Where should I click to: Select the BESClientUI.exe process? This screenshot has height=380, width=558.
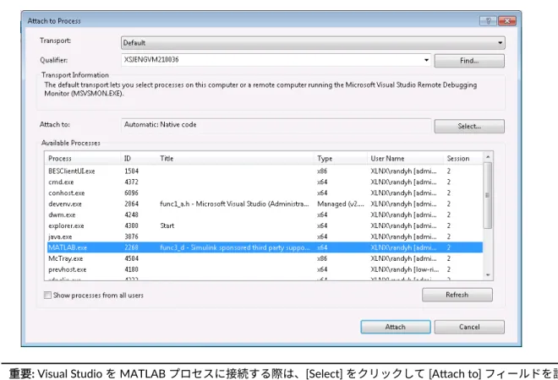point(265,171)
